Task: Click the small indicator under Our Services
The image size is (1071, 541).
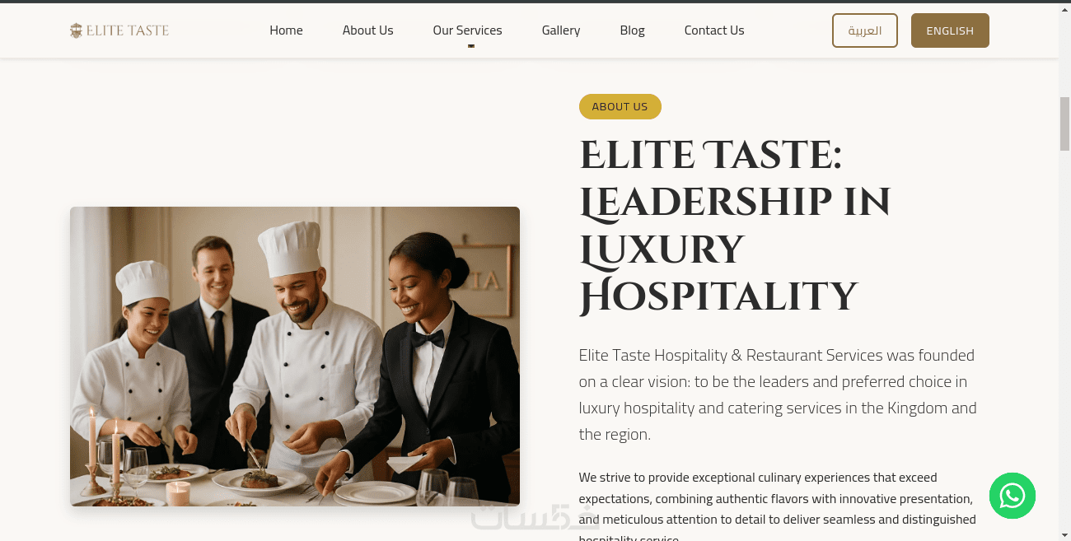Action: point(471,46)
